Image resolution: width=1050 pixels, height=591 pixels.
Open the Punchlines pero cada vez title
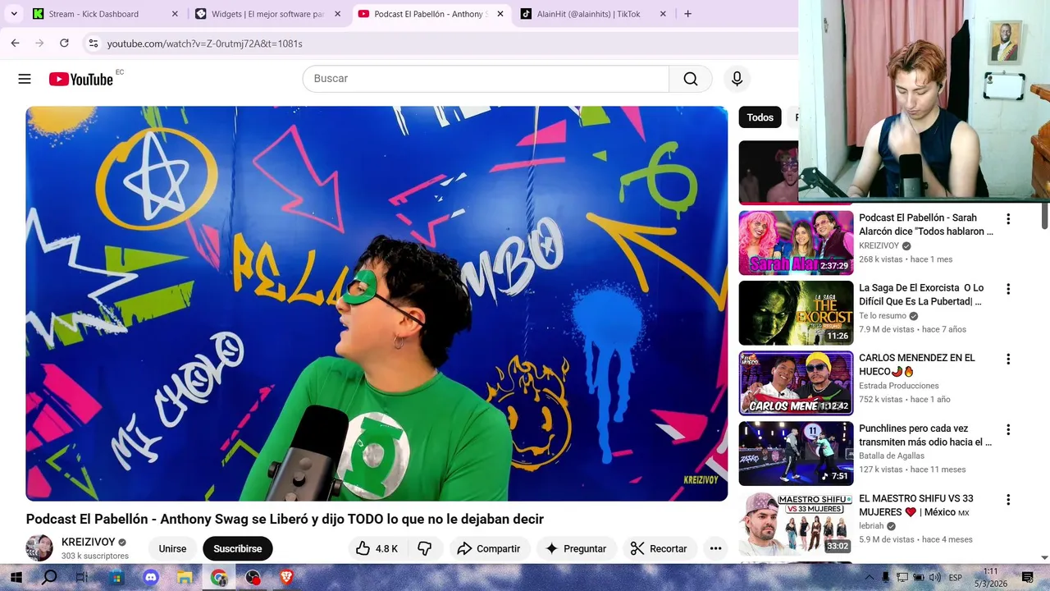click(925, 435)
